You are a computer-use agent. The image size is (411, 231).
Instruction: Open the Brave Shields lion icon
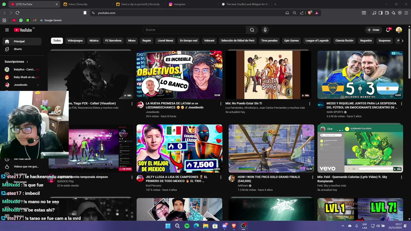[310, 13]
